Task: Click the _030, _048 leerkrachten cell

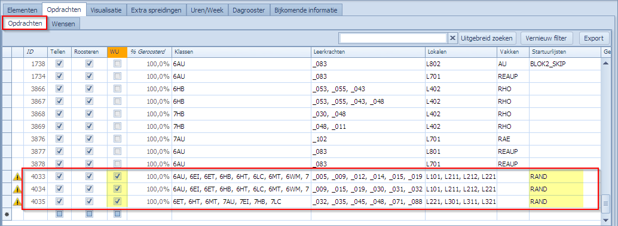Action: pos(368,114)
